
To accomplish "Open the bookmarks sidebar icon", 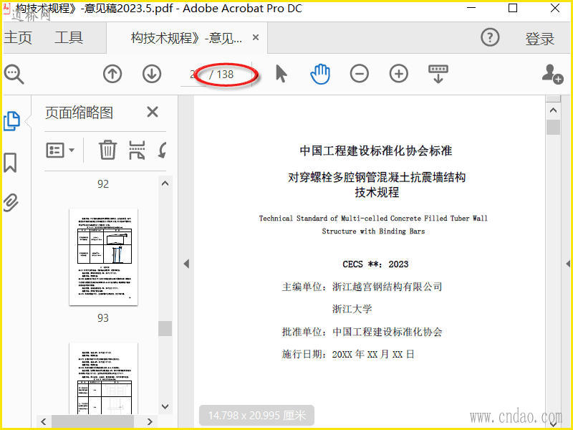I will click(x=10, y=163).
